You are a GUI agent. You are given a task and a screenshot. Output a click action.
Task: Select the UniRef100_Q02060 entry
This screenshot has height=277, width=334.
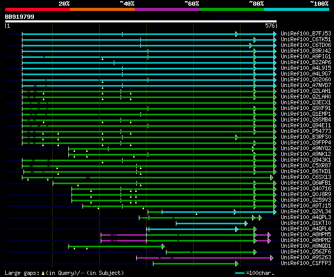click(306, 80)
